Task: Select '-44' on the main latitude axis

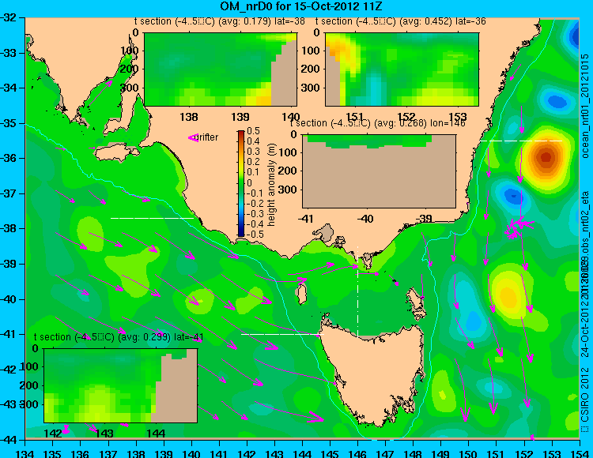Action: coord(8,440)
